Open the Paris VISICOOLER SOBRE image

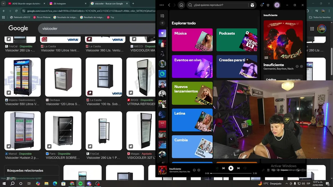[63, 131]
